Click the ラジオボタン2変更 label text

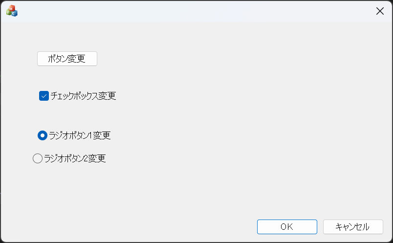click(75, 158)
